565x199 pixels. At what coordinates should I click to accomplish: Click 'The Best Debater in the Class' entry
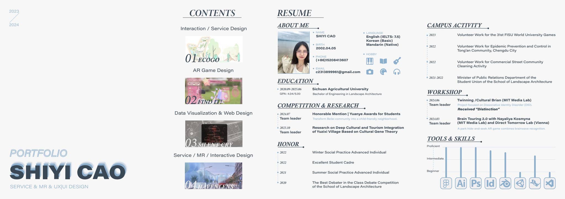(355, 184)
